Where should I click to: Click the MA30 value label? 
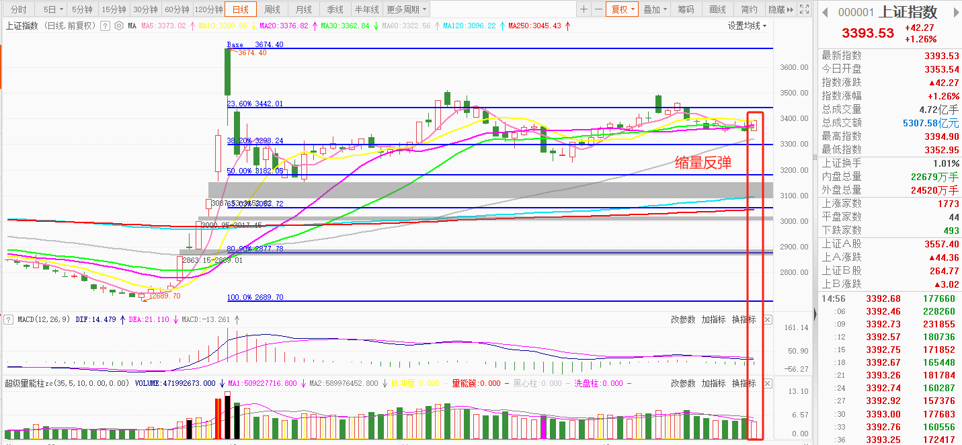(345, 26)
